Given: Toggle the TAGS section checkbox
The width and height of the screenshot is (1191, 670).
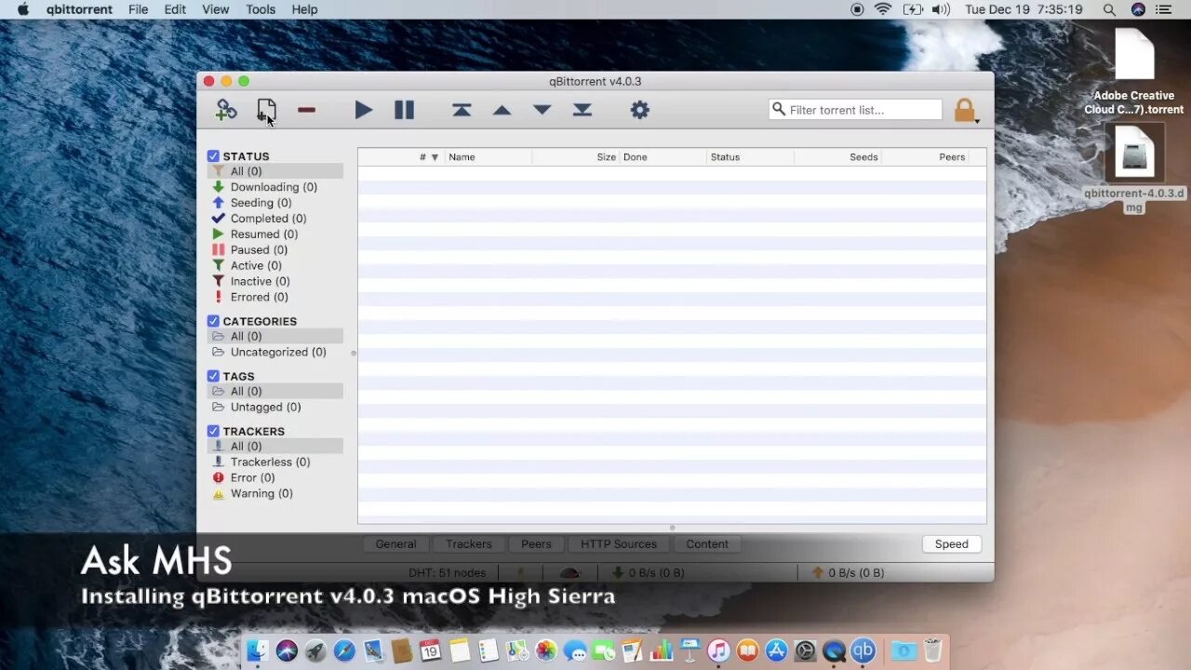Looking at the screenshot, I should pos(213,376).
